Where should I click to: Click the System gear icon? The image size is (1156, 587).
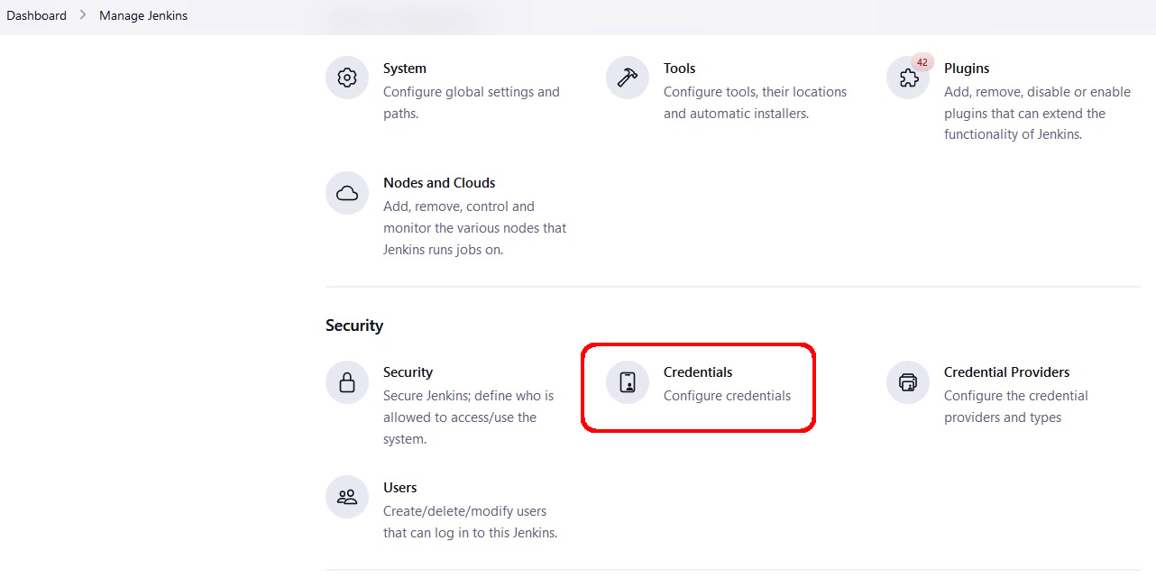coord(347,78)
